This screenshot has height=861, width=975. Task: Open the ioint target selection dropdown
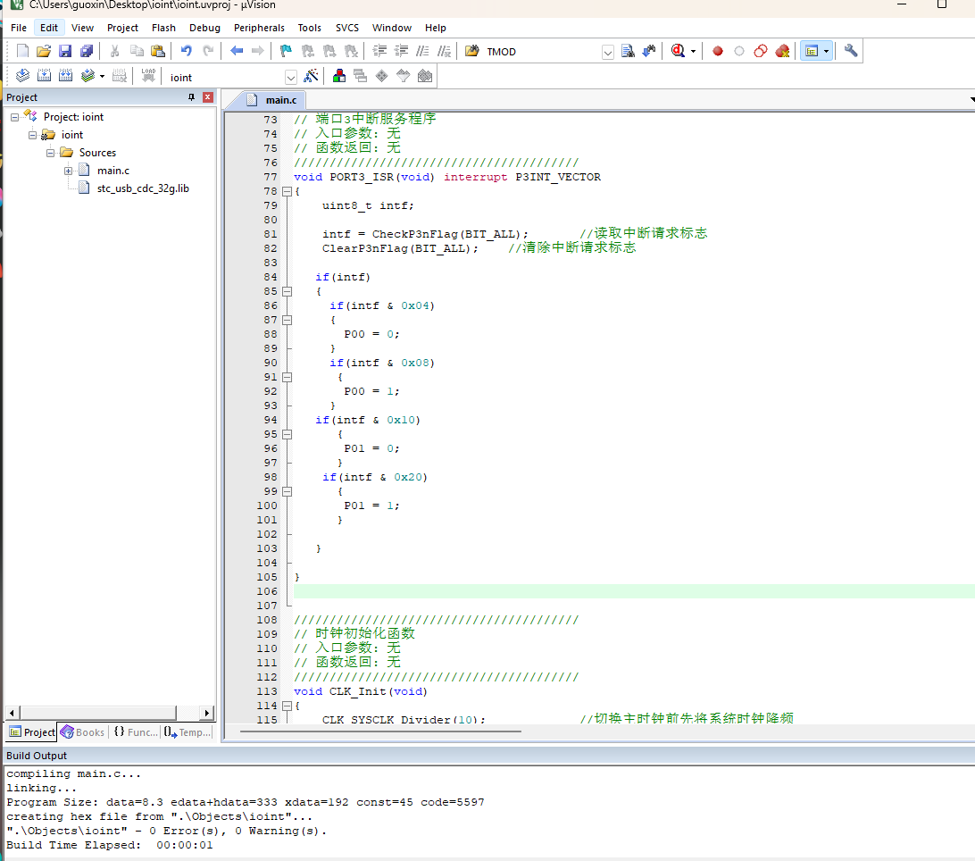coord(290,78)
